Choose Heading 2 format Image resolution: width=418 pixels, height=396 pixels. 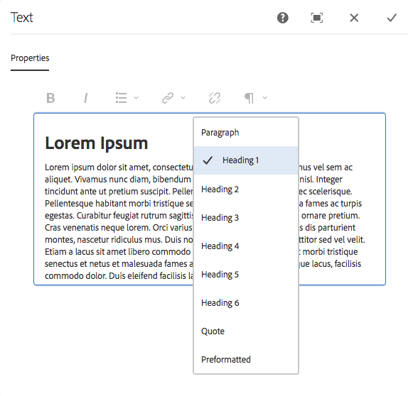click(x=246, y=189)
